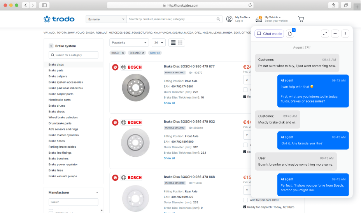Expand the chat panel to fullscreen
Image resolution: width=361 pixels, height=213 pixels.
pos(325,34)
